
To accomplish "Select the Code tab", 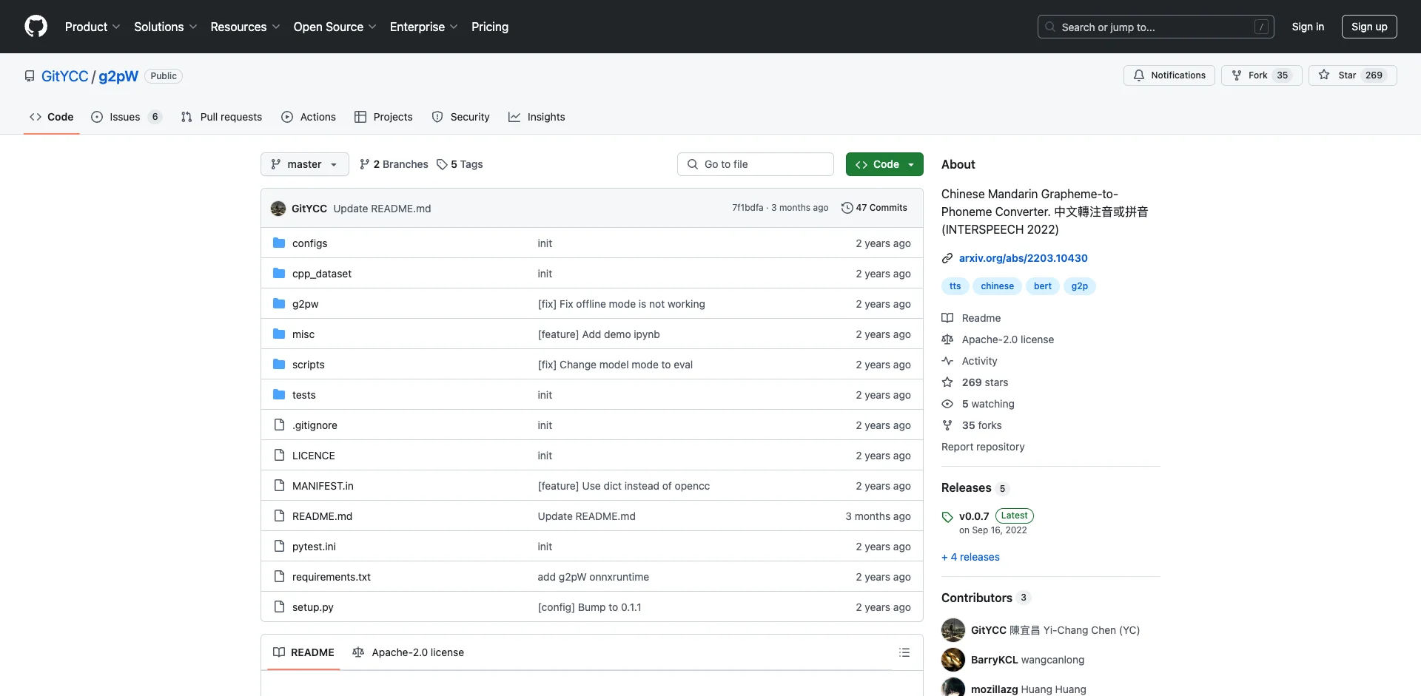I will point(51,117).
